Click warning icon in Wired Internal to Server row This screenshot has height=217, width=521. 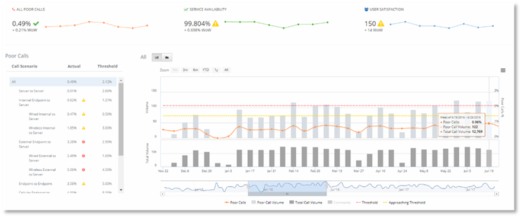(84, 114)
